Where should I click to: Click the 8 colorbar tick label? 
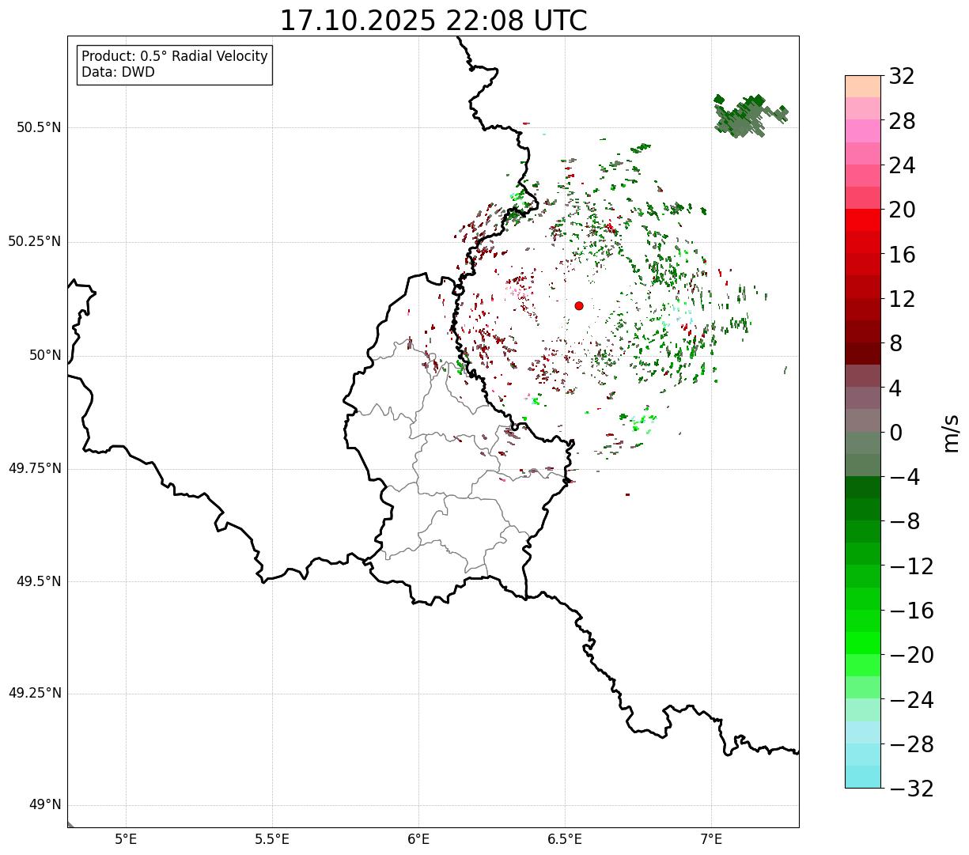click(x=896, y=343)
